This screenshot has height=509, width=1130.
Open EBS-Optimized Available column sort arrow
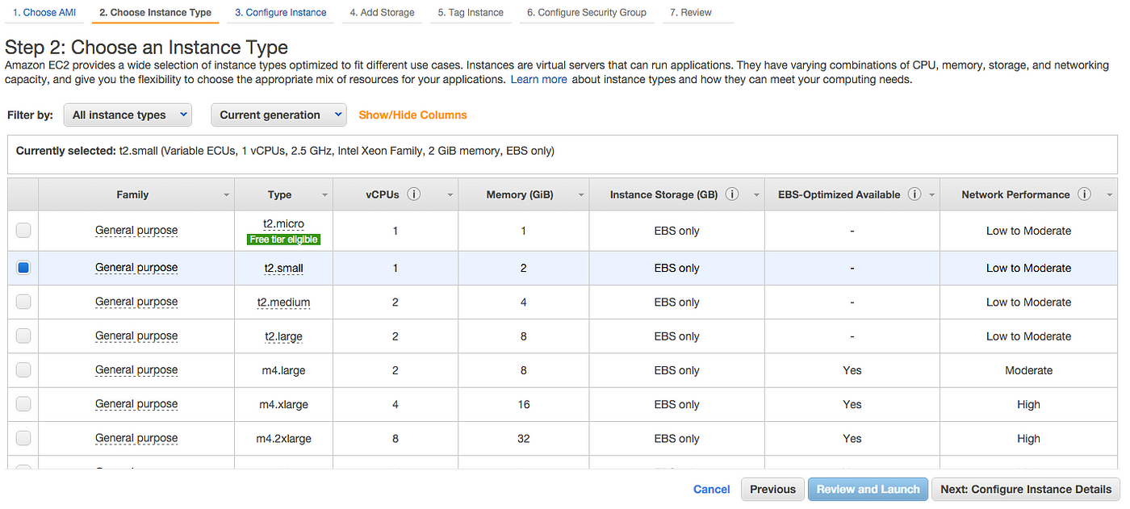(931, 195)
